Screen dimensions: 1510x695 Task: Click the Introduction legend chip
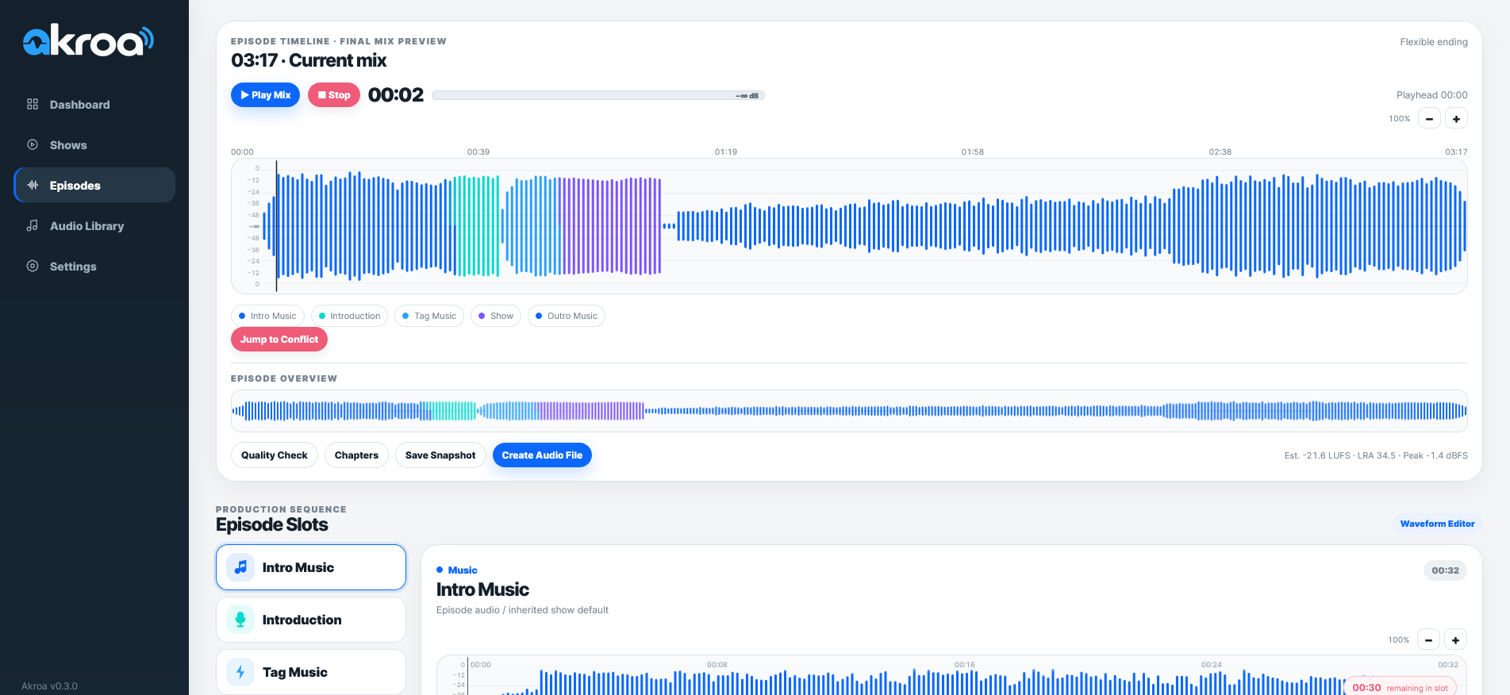tap(349, 316)
